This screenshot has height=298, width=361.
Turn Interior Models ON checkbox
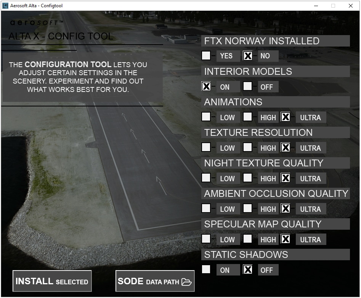pyautogui.click(x=206, y=87)
